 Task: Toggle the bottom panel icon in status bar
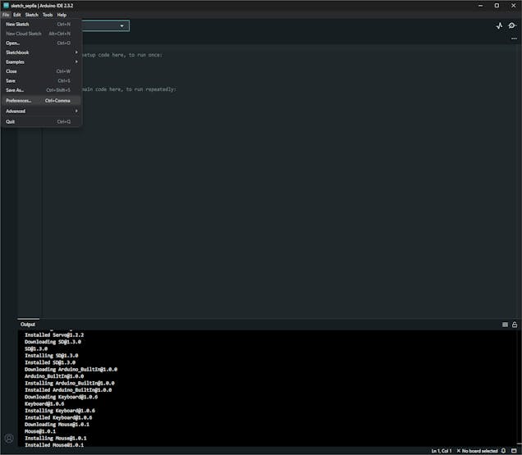click(x=514, y=451)
